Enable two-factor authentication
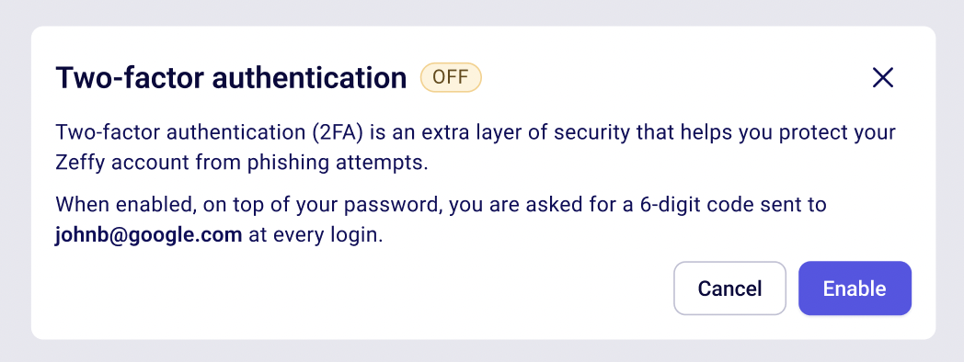Viewport: 964px width, 362px height. (855, 288)
